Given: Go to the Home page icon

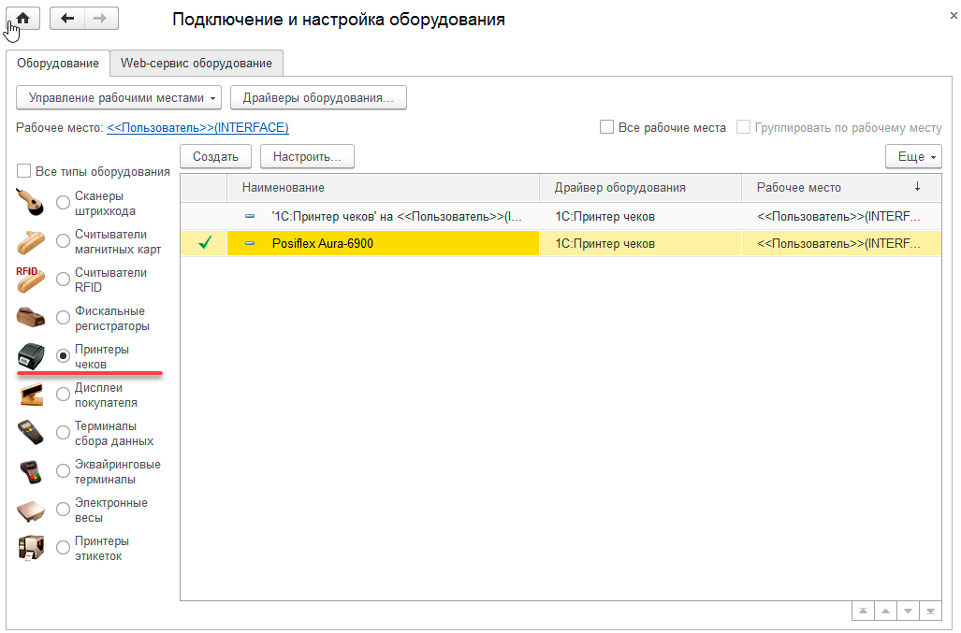Looking at the screenshot, I should (x=22, y=19).
